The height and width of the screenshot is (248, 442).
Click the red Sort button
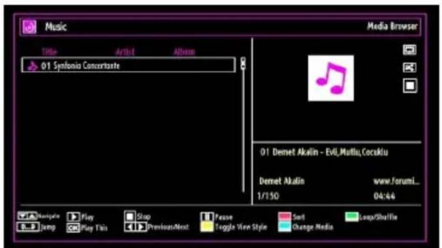pyautogui.click(x=284, y=217)
